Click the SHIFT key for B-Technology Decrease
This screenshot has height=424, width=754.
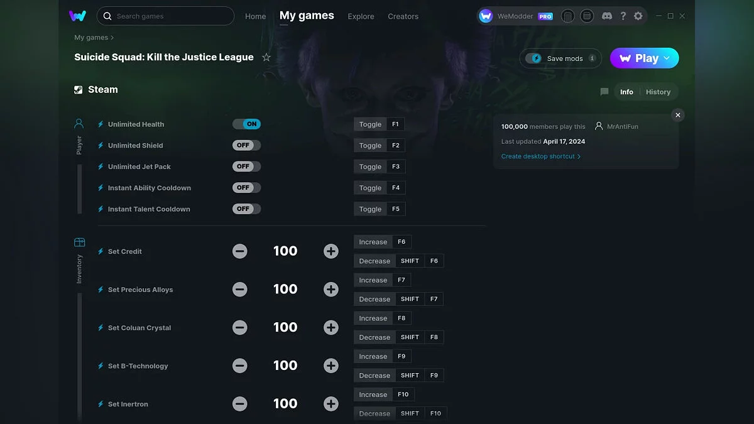coord(410,376)
